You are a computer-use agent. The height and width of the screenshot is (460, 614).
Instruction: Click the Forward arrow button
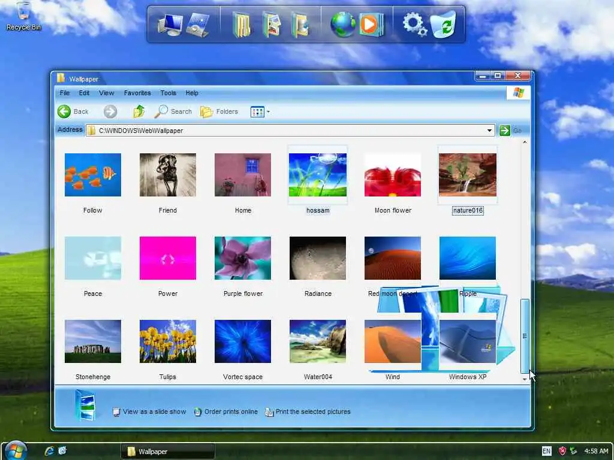click(x=110, y=111)
